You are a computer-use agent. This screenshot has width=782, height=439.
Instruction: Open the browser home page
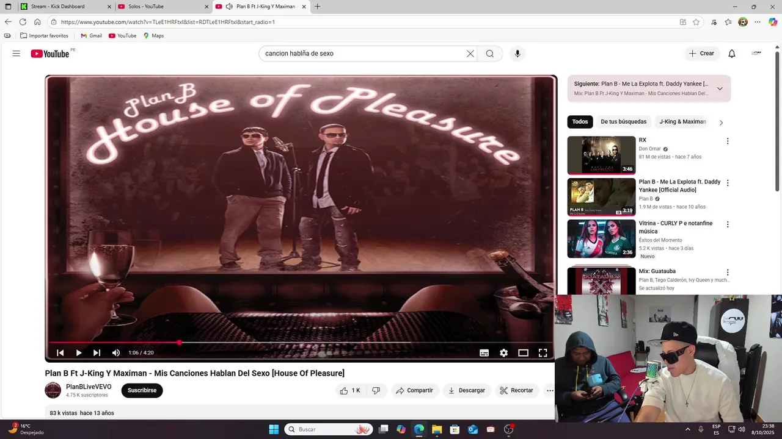pyautogui.click(x=37, y=22)
